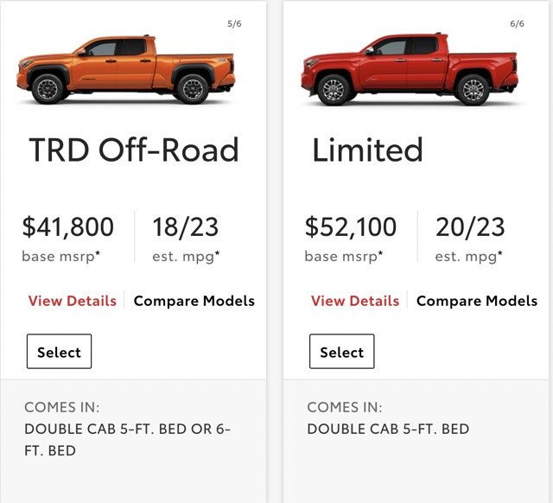Click the est. mpg asterisk under 20/23
The height and width of the screenshot is (503, 553).
click(x=499, y=252)
